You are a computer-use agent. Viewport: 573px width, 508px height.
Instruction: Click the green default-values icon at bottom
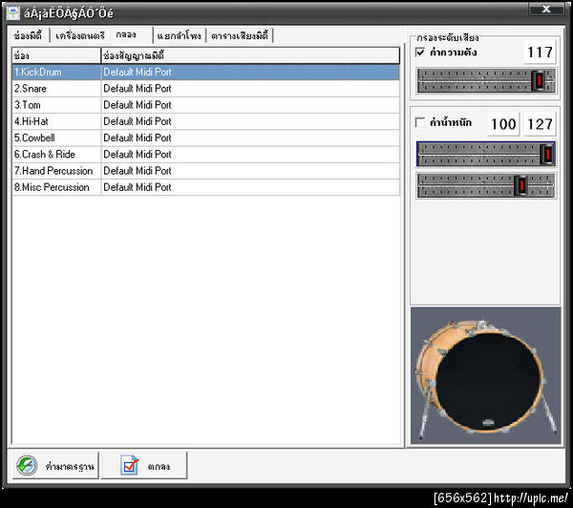27,466
